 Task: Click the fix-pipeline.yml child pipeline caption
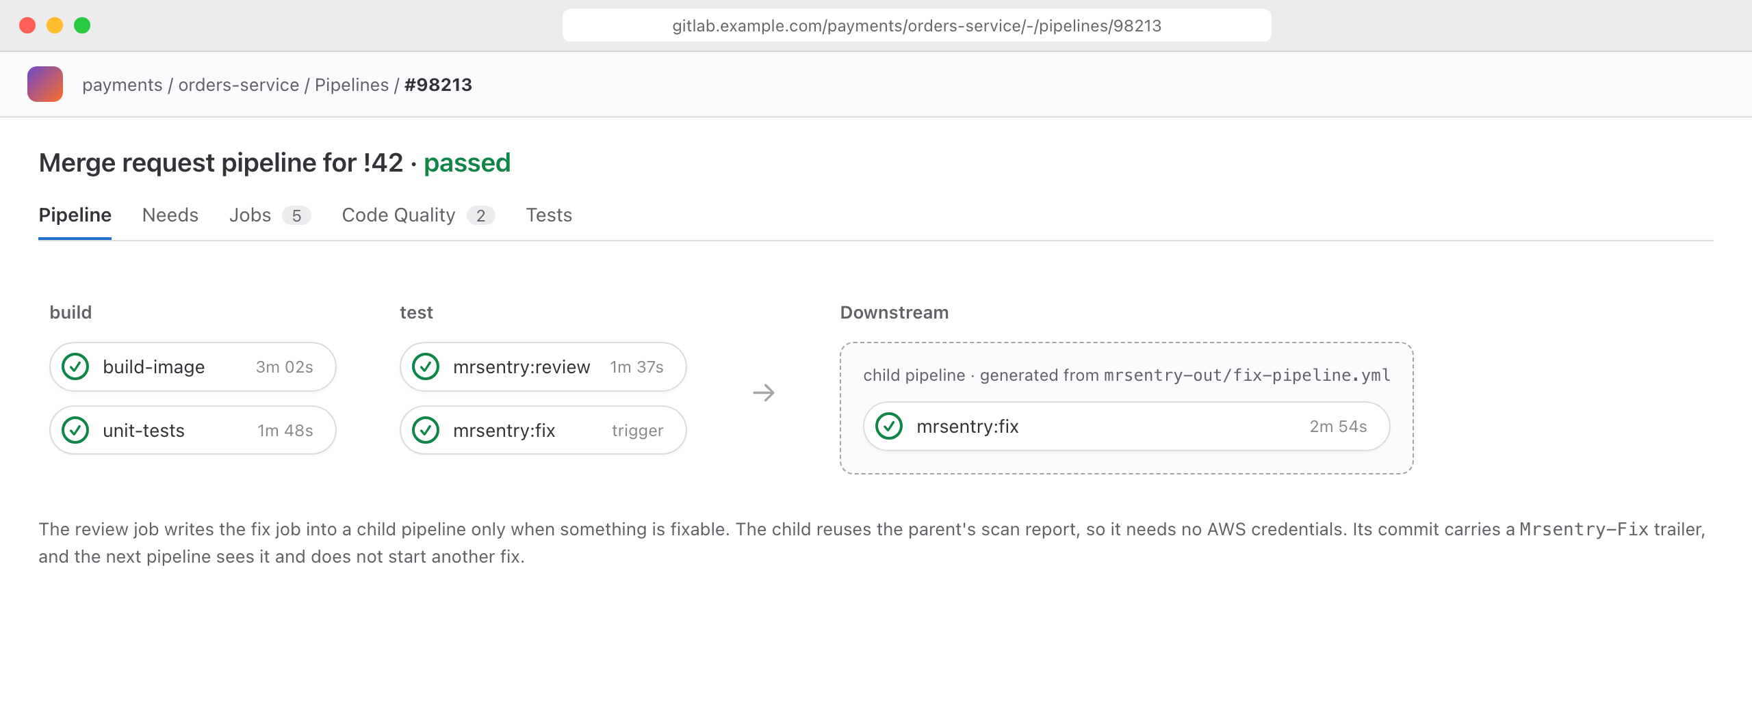[x=1126, y=375]
